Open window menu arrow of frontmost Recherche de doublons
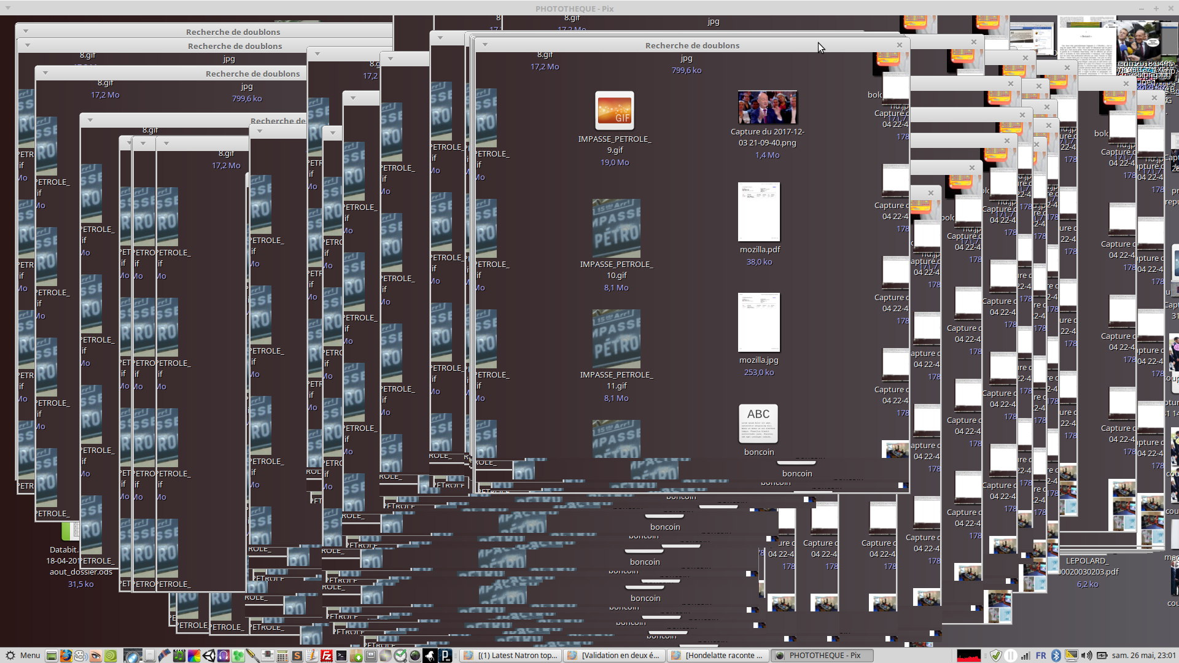Screen dimensions: 1179x663 point(484,45)
